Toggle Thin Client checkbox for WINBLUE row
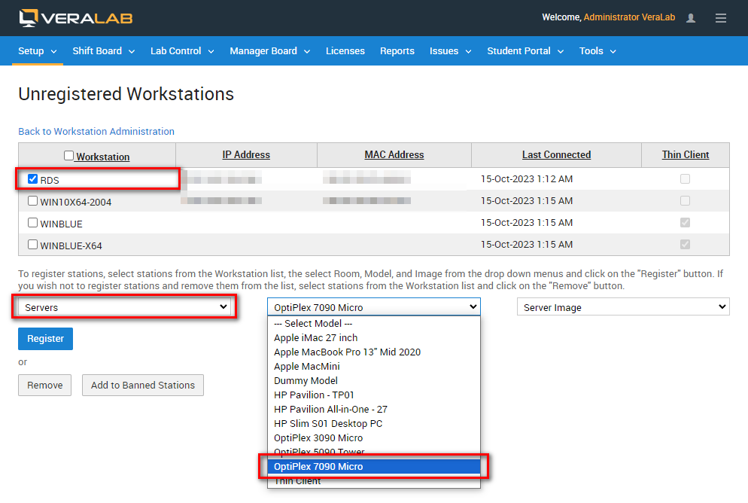Viewport: 748px width, 503px height. point(685,222)
